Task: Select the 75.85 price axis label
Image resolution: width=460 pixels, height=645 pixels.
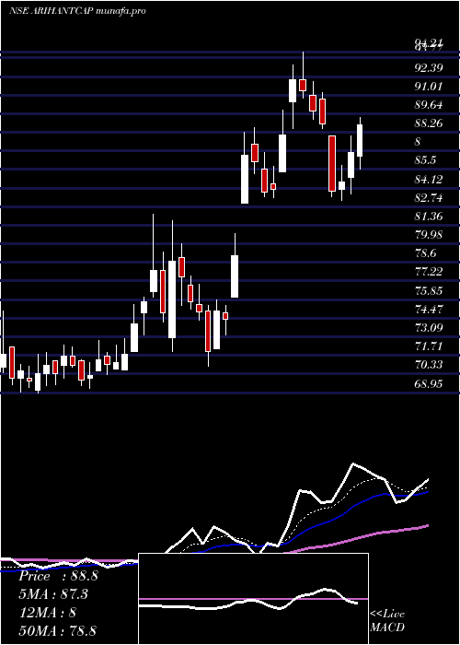Action: [429, 291]
